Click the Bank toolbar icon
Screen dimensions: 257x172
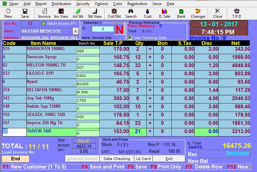click(x=181, y=11)
